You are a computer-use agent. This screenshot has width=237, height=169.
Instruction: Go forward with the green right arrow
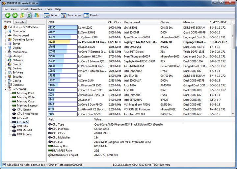(15, 15)
